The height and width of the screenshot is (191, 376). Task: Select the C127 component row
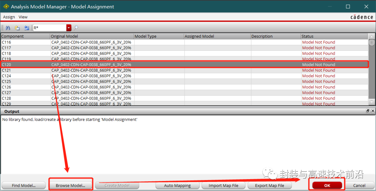pyautogui.click(x=184, y=93)
